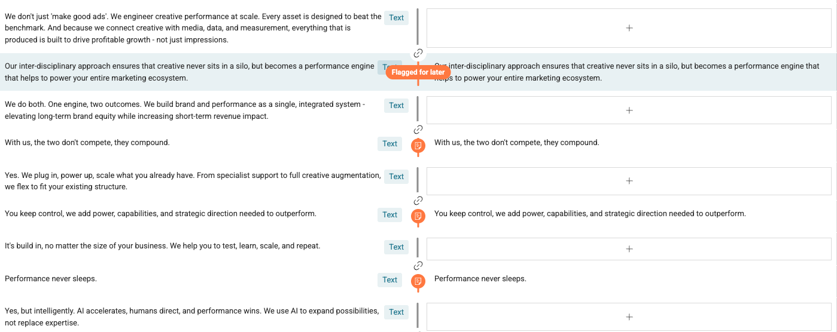Select Text tag beside source 'Performance never sleeps.'

point(389,280)
